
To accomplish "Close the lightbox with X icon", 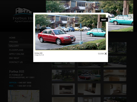I will [x=105, y=54].
